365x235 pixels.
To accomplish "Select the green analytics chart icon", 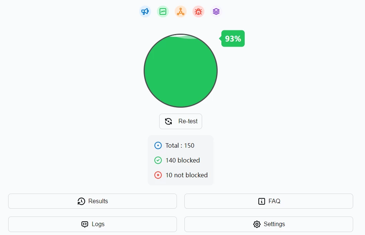I will pos(163,11).
